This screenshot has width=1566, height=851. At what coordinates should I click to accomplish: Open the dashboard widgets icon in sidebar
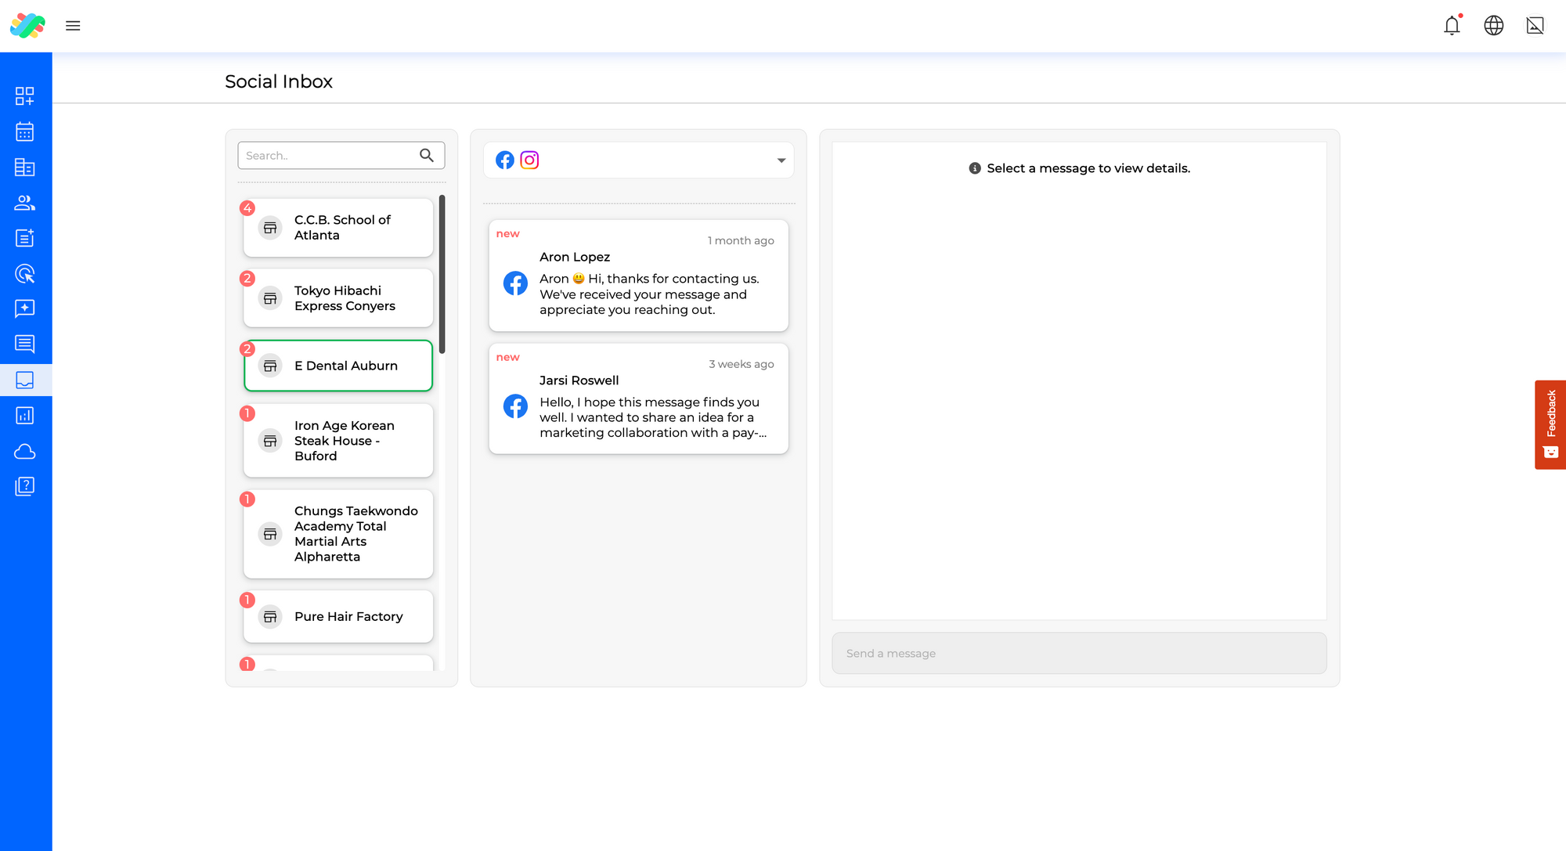tap(25, 96)
